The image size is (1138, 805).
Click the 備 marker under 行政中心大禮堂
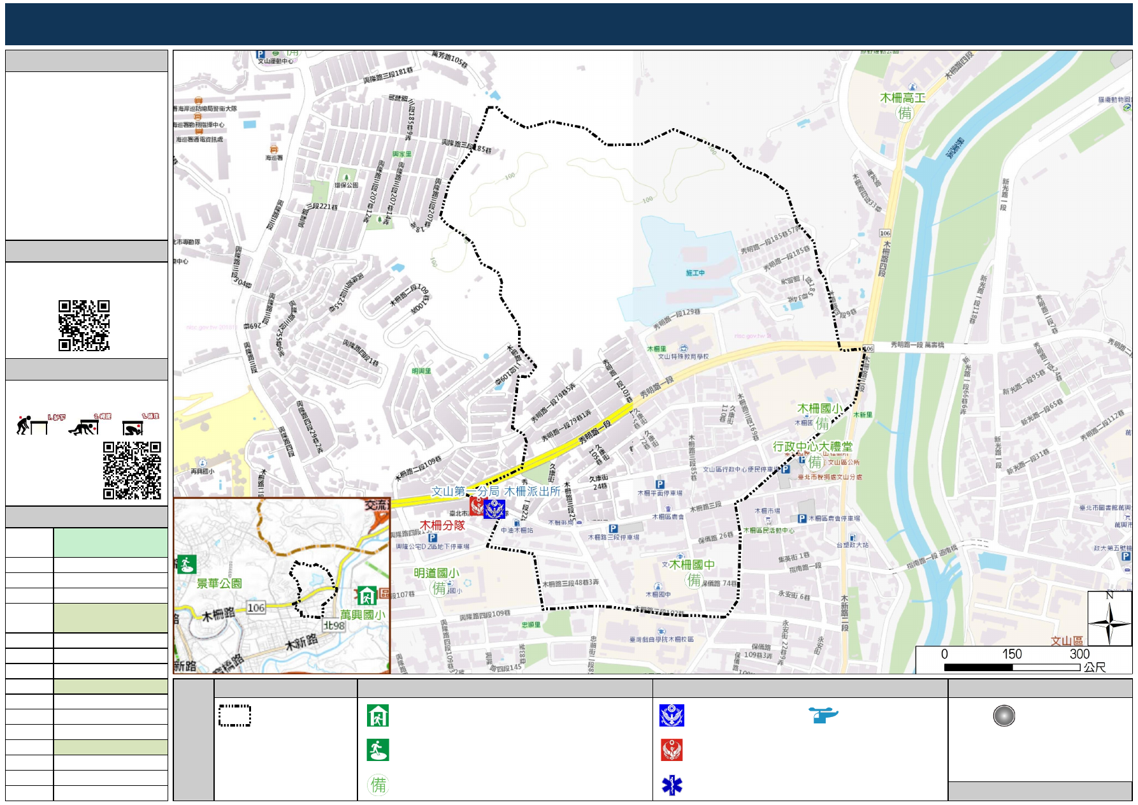(816, 462)
